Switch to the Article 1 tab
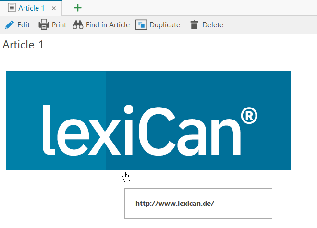Viewport: 317px width, 228px height. coord(32,8)
